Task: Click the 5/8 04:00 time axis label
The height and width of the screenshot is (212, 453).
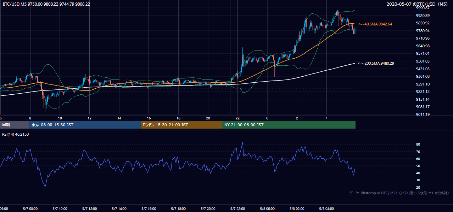Action: [x=326, y=209]
